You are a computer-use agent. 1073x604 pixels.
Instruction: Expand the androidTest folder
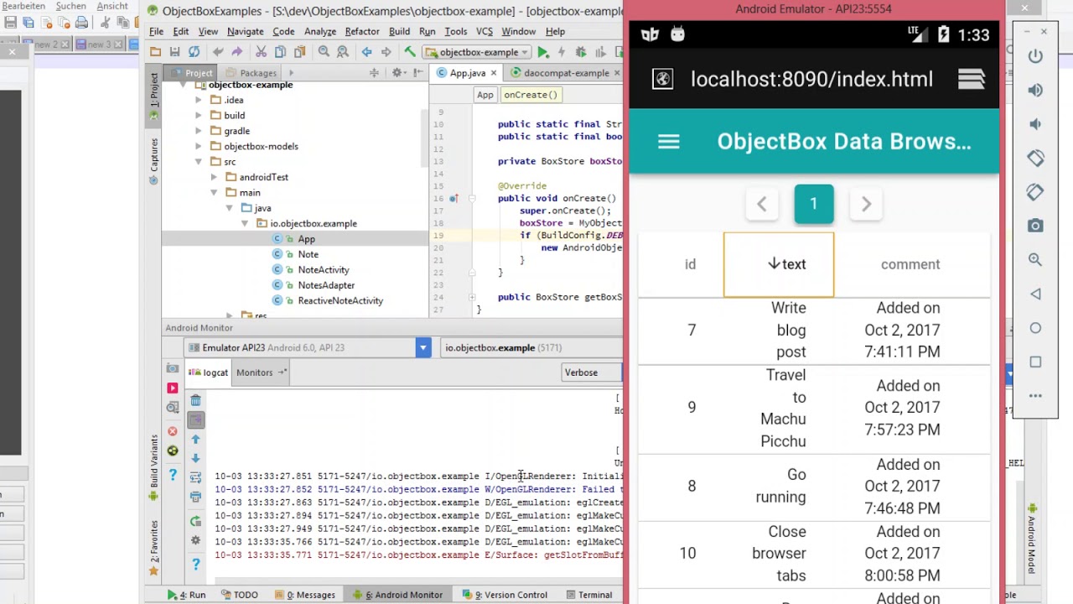point(214,177)
